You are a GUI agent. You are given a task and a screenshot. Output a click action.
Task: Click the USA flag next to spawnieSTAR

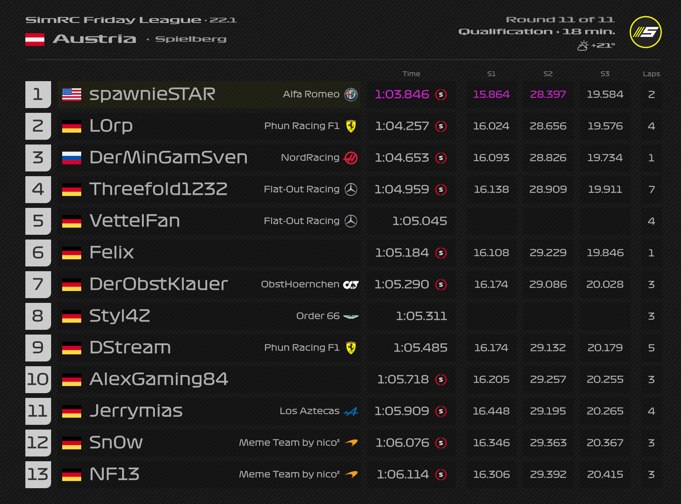[72, 95]
